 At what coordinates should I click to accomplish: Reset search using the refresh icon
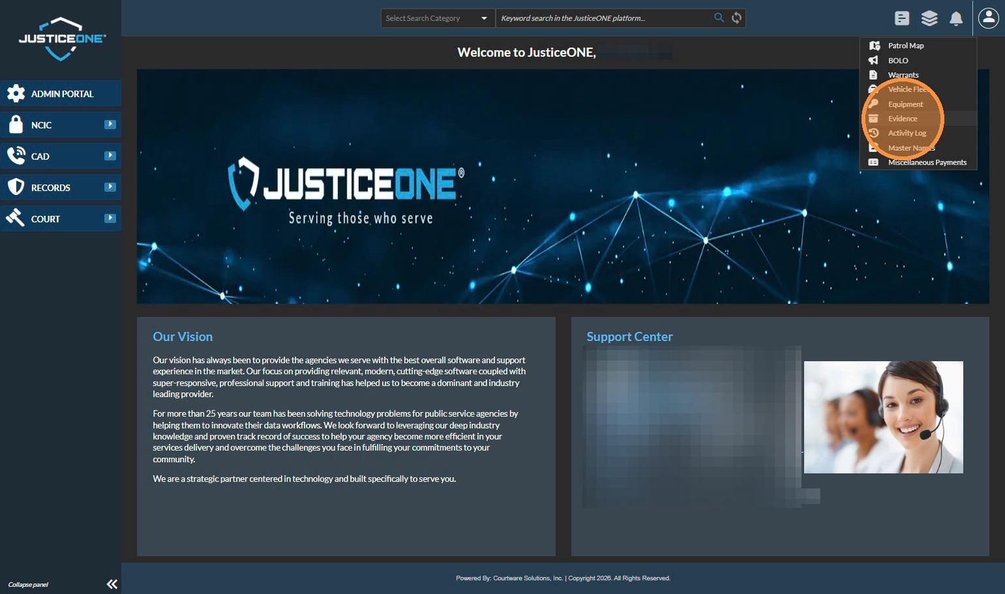point(736,18)
